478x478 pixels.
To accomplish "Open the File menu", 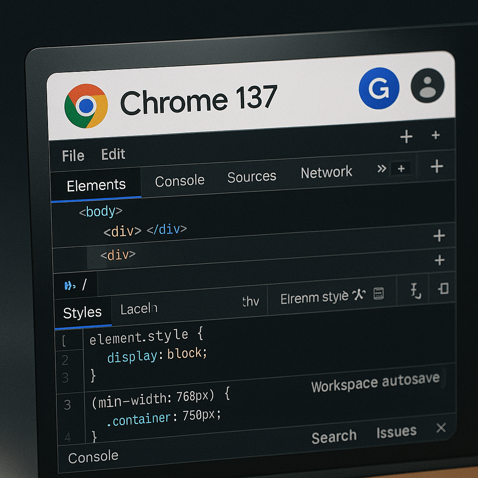I will [x=72, y=155].
